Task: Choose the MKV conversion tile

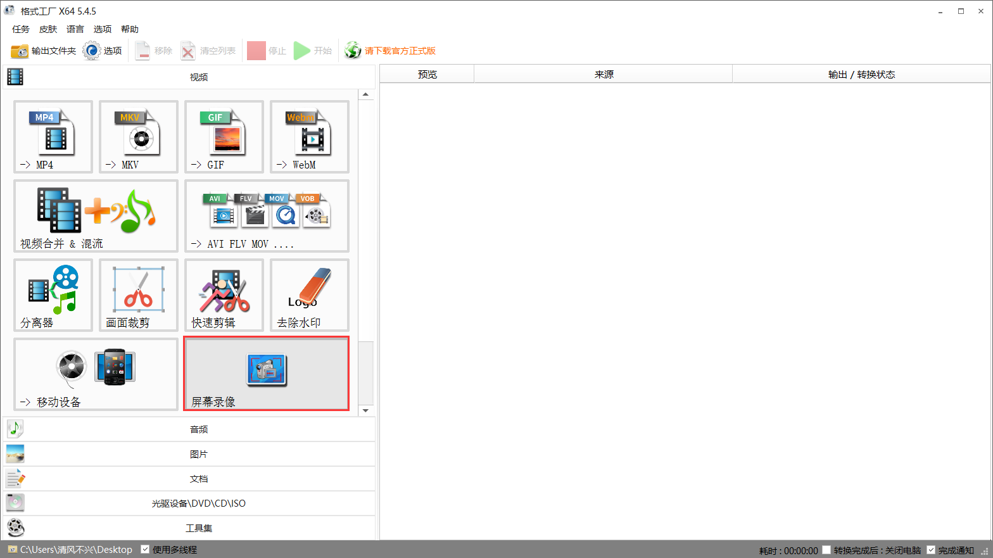Action: 139,137
